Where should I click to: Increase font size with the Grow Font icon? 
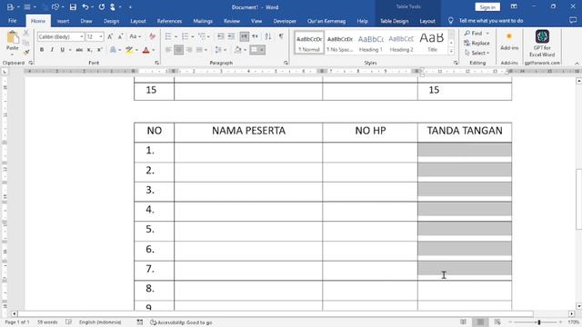[x=110, y=36]
